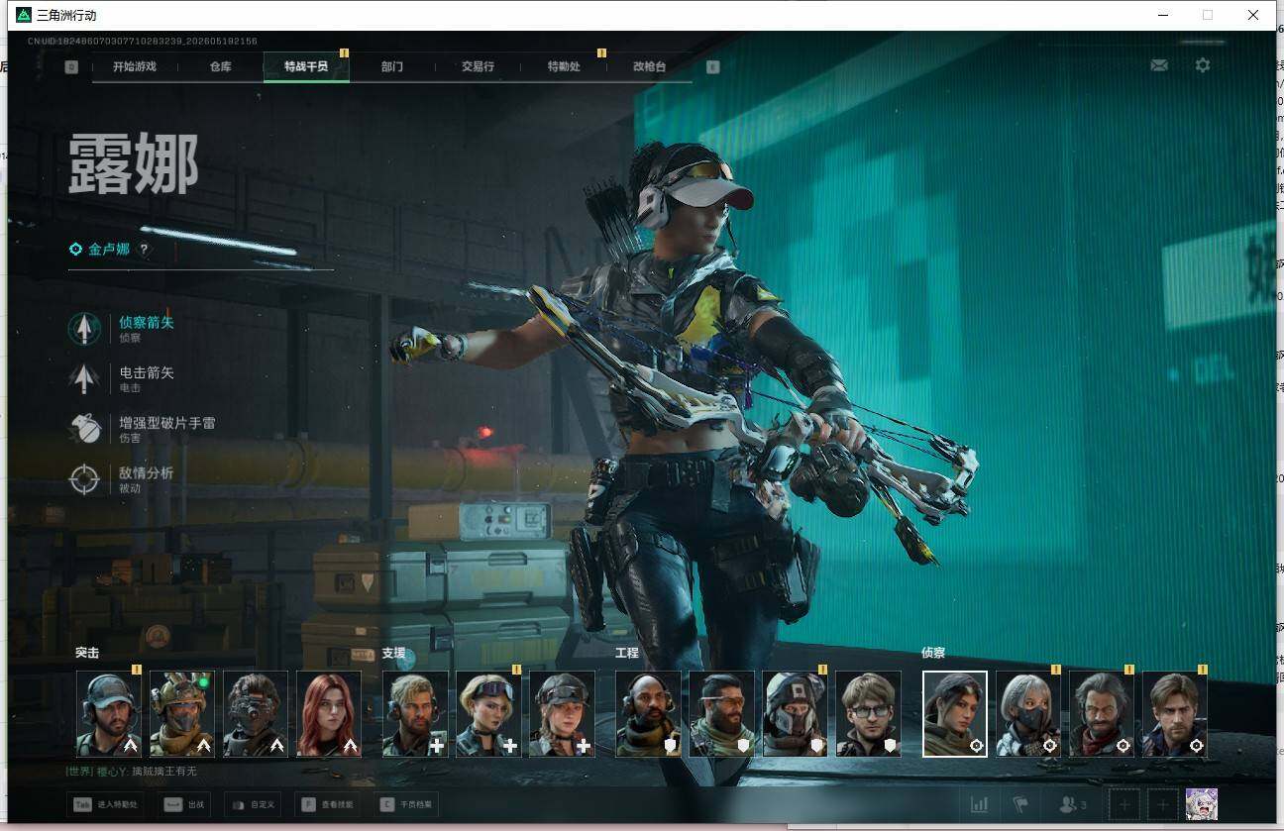Open the statistics bar chart icon
The height and width of the screenshot is (831, 1284).
979,805
